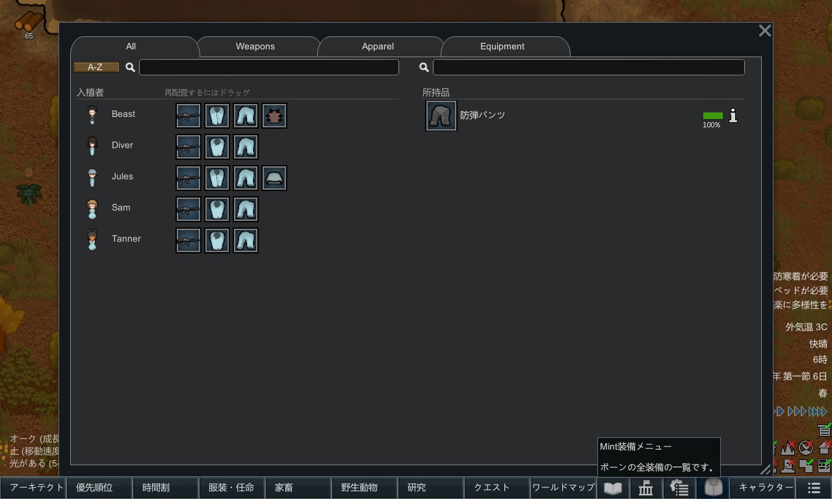Select Tanner's rifle weapon icon
Viewport: 832px width, 499px height.
pos(188,240)
